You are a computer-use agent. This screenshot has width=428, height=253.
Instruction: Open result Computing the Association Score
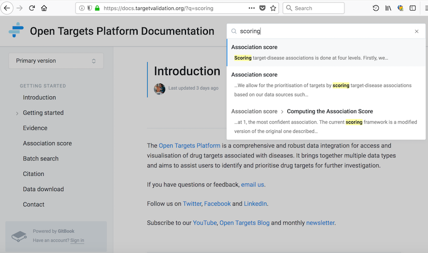[x=326, y=121]
